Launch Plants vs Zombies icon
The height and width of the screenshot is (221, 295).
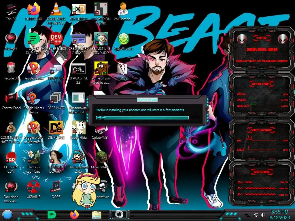coord(33,157)
